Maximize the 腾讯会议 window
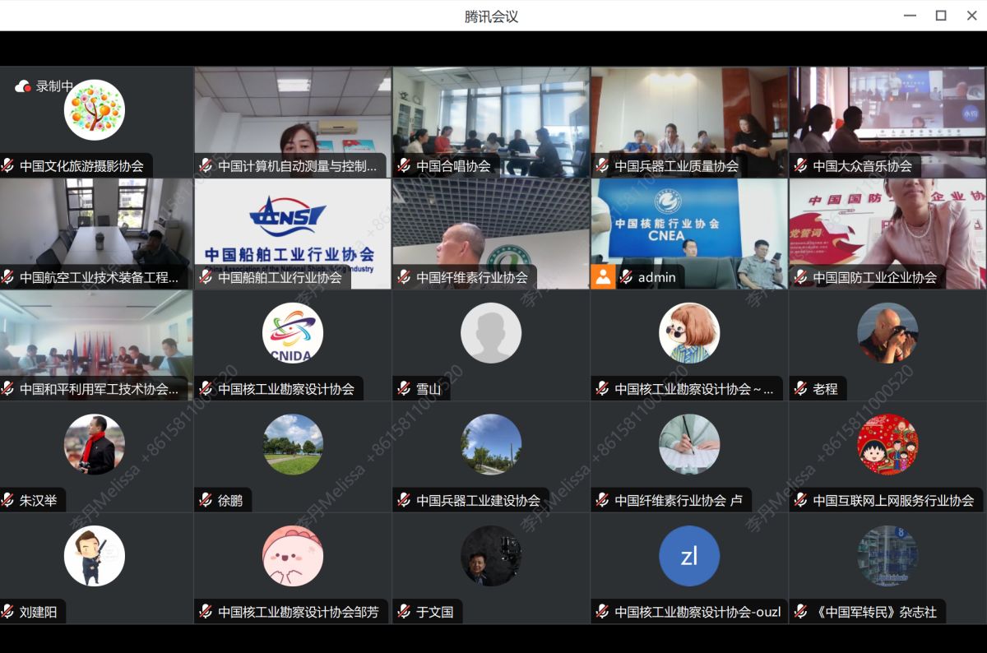The height and width of the screenshot is (653, 987). coord(941,16)
